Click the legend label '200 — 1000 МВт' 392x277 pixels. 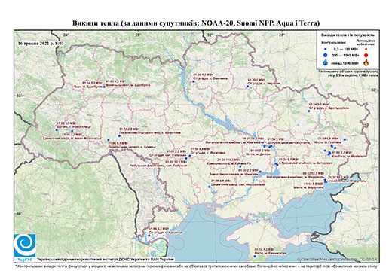pyautogui.click(x=345, y=55)
